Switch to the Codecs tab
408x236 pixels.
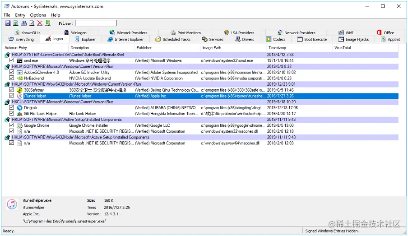click(x=276, y=39)
